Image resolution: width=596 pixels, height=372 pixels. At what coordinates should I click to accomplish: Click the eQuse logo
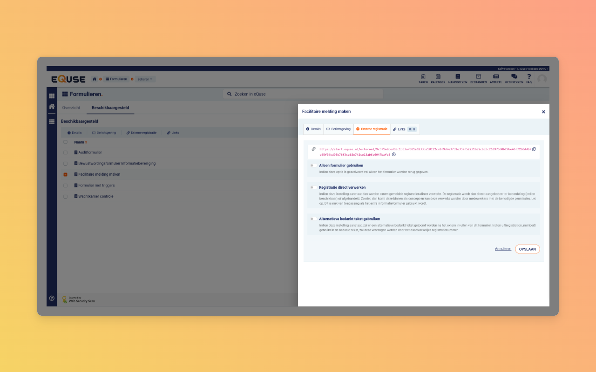[x=68, y=79]
